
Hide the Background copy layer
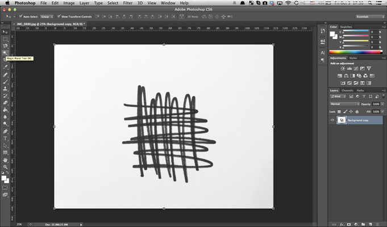point(332,120)
